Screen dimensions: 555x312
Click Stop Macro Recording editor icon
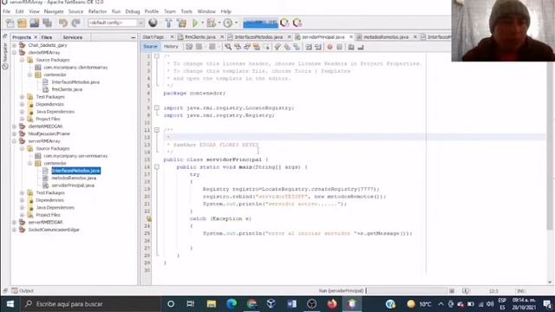coord(339,47)
